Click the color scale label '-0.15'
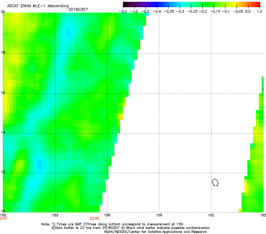 215,12
